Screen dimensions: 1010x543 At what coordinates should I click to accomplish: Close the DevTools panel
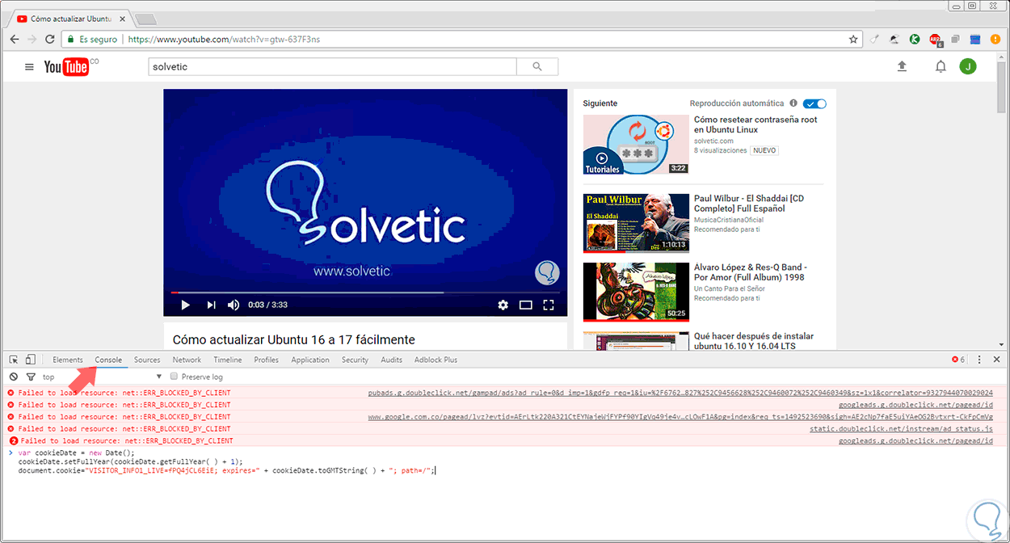pos(997,360)
